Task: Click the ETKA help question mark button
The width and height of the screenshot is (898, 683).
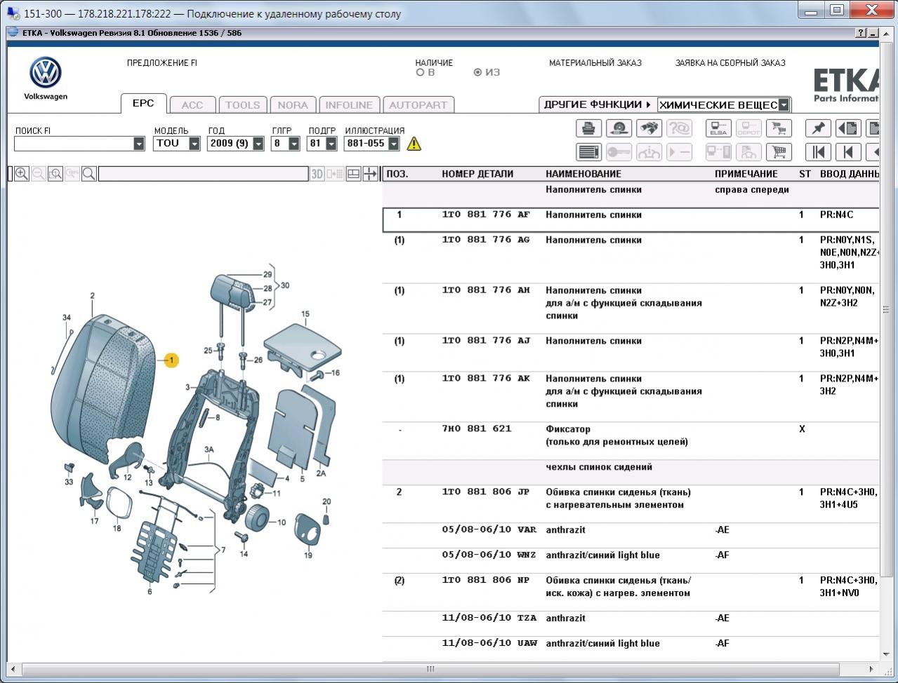Action: (861, 33)
